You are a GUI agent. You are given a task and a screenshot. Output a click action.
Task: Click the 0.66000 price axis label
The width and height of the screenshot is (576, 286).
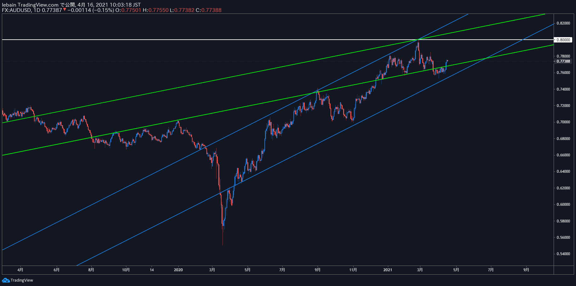[x=563, y=155]
